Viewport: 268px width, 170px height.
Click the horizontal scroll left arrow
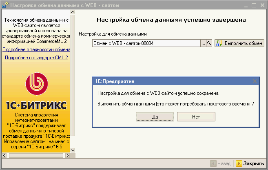4,155
